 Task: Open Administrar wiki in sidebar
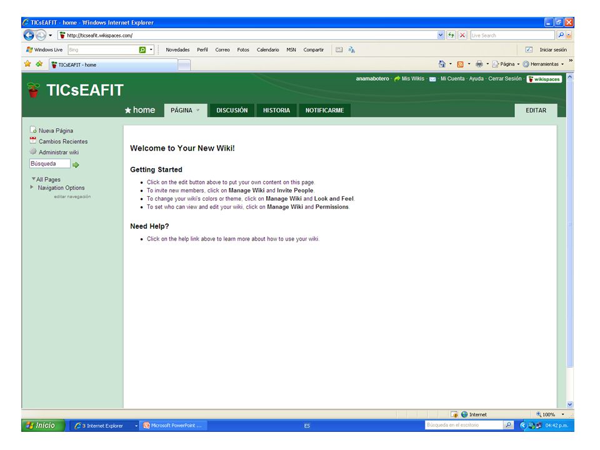tap(54, 152)
